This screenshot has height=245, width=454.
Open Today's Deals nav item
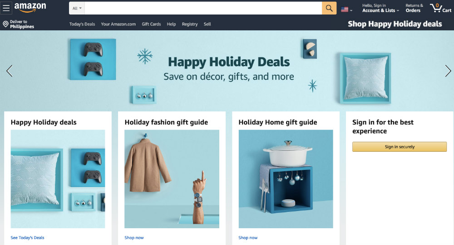[82, 24]
